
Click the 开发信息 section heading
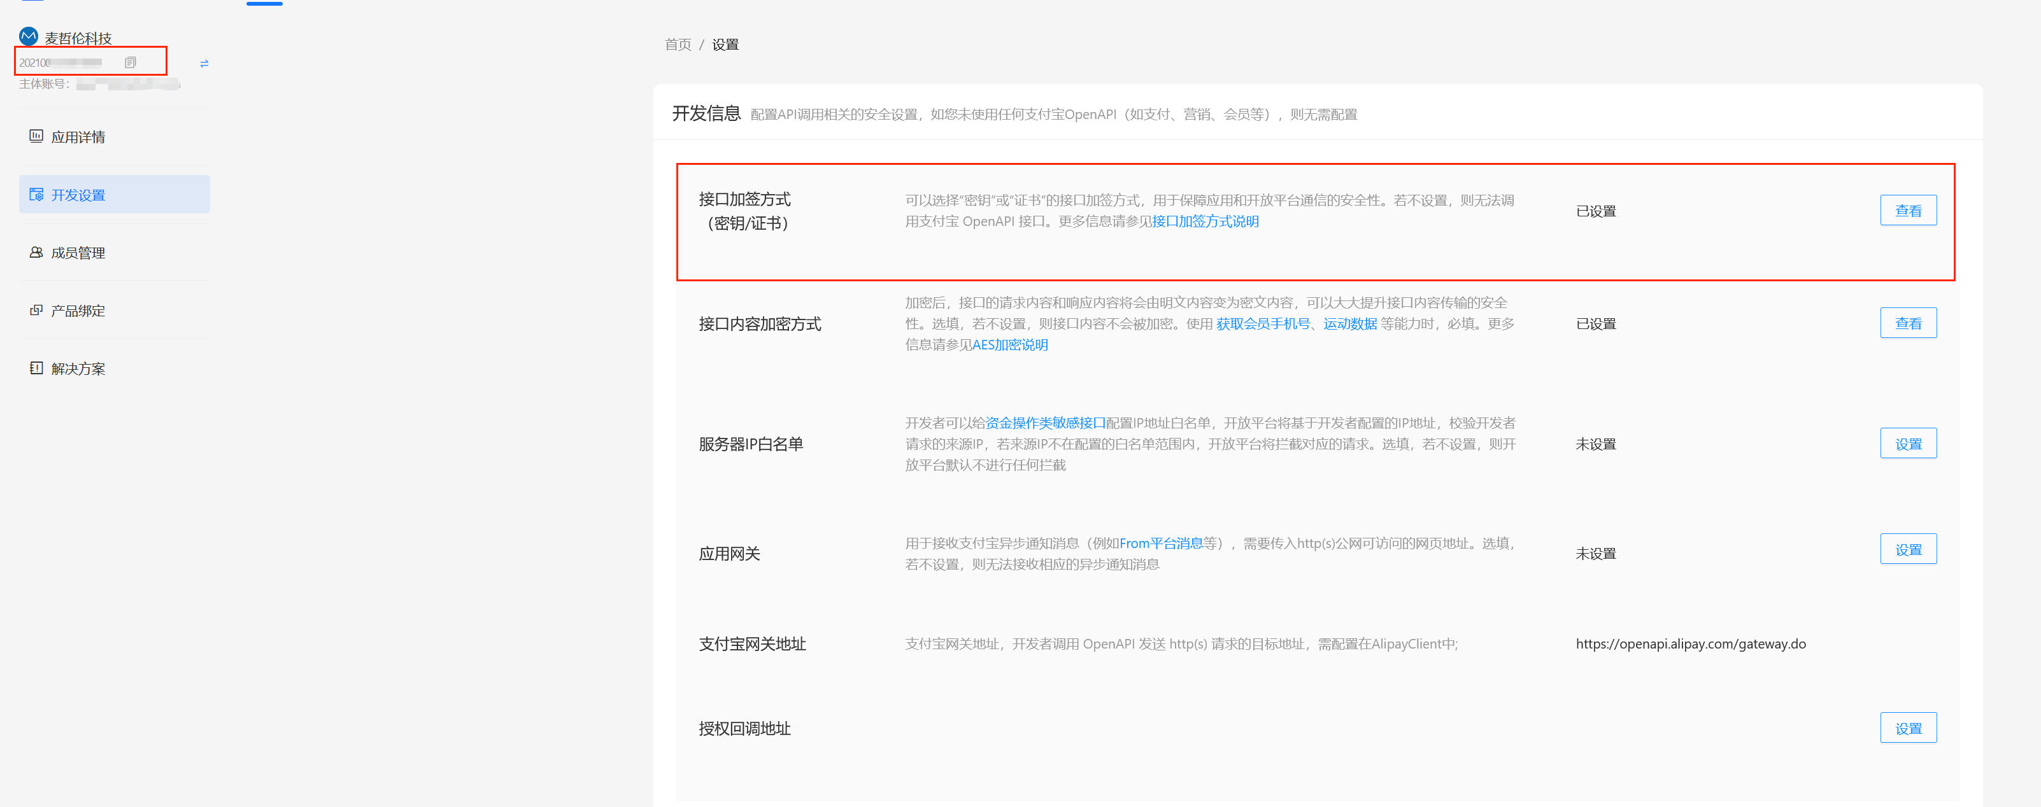(706, 113)
